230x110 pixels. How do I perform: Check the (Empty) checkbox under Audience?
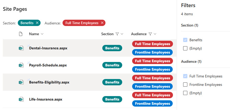[185, 93]
